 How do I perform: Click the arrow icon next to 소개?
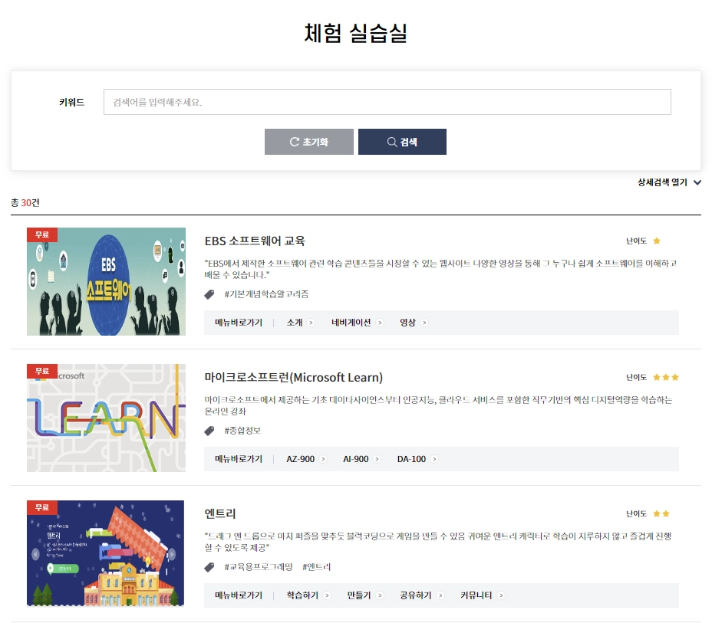(311, 323)
